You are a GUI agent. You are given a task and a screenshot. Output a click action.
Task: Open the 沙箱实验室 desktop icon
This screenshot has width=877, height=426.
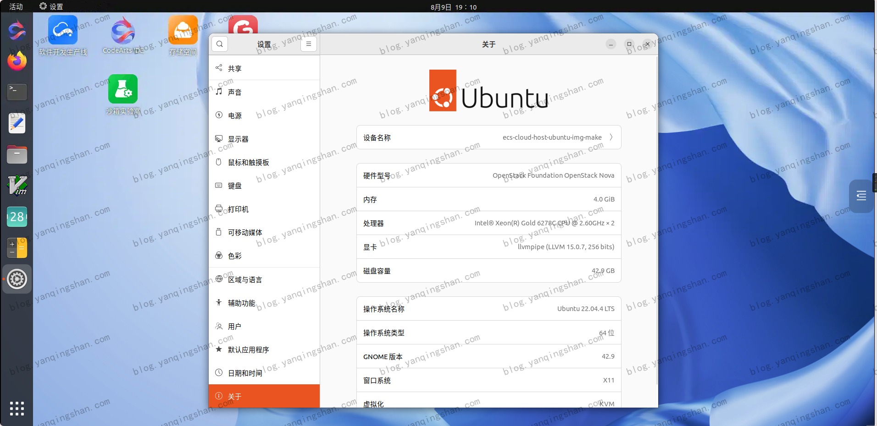coord(123,94)
